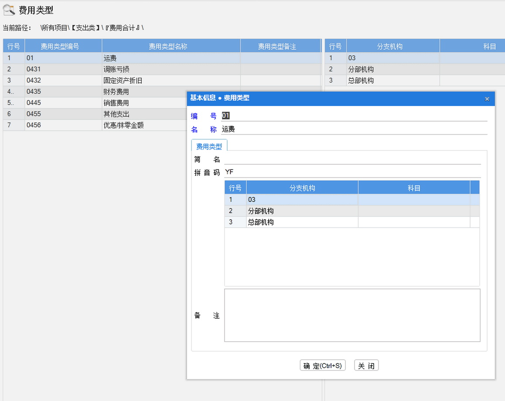Select the 优惠/抹零金额 row
Image resolution: width=505 pixels, height=401 pixels.
coord(123,125)
